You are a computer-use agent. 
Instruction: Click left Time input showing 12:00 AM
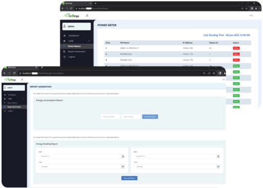coord(80,166)
